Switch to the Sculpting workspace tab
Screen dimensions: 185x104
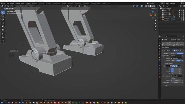(41, 4)
